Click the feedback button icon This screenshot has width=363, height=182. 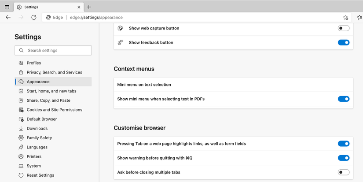[120, 42]
